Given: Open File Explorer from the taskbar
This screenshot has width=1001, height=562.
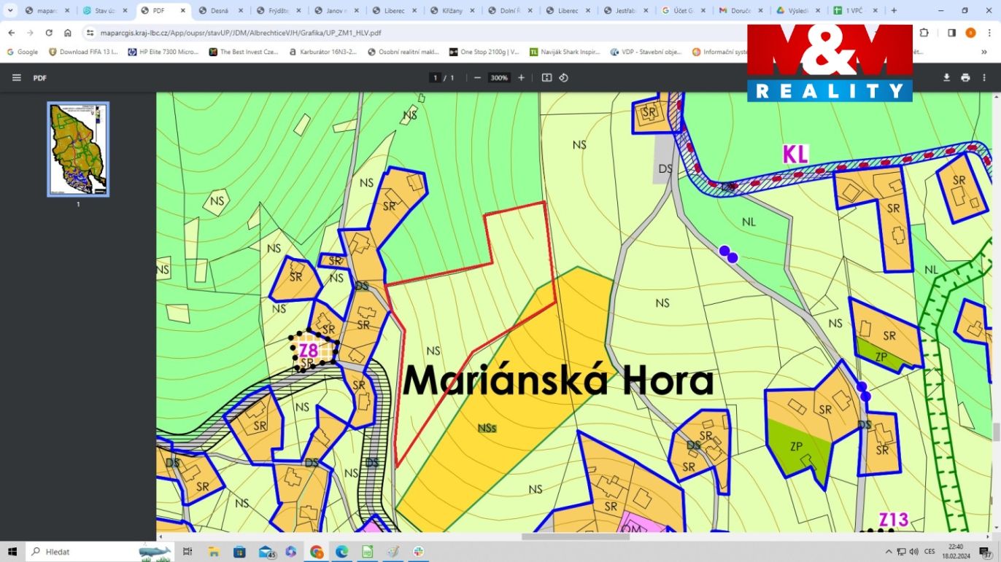Looking at the screenshot, I should click(214, 552).
